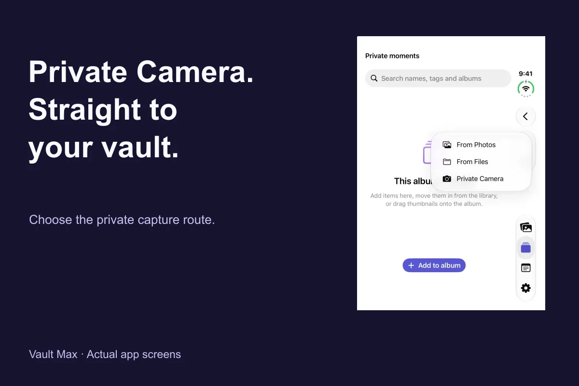
Task: Click the camera icon beside Private Camera
Action: (447, 179)
